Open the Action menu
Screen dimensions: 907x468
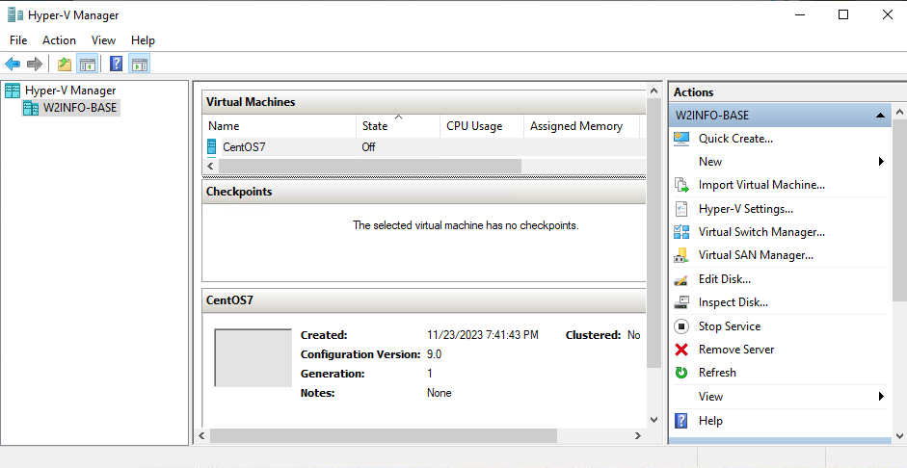click(59, 40)
